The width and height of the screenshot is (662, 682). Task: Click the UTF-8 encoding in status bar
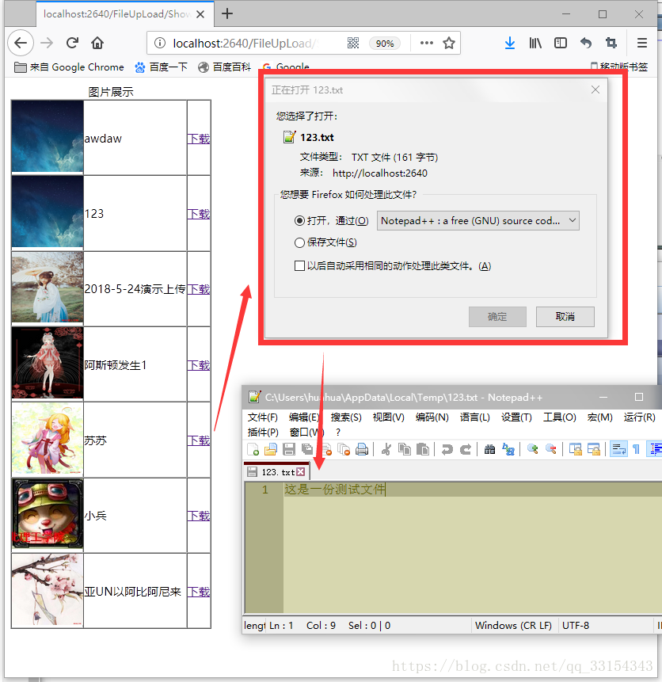tap(576, 626)
